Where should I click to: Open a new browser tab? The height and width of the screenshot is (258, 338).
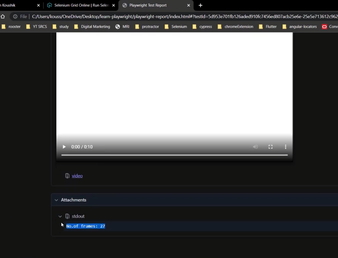coord(200,5)
